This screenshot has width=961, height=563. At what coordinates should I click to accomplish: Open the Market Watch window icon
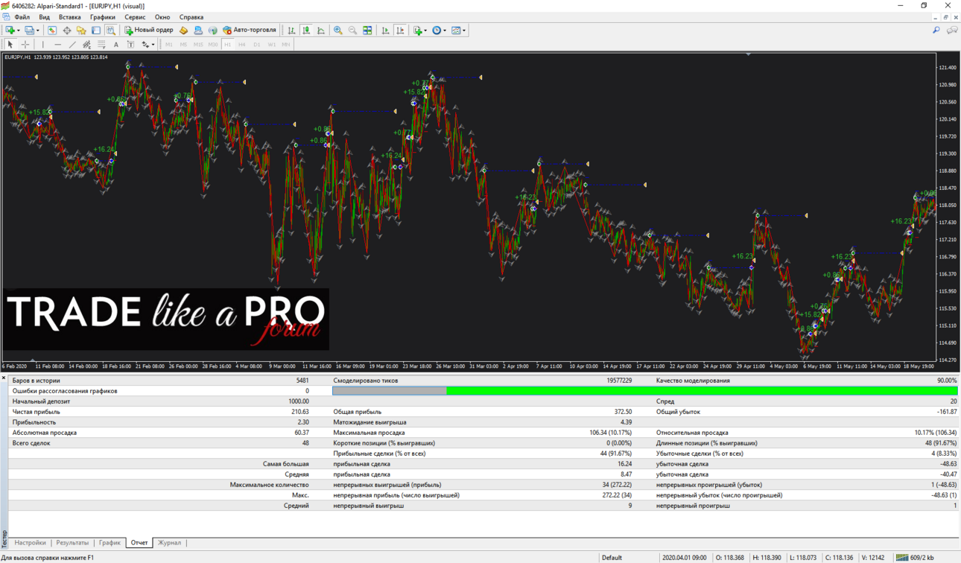[52, 31]
